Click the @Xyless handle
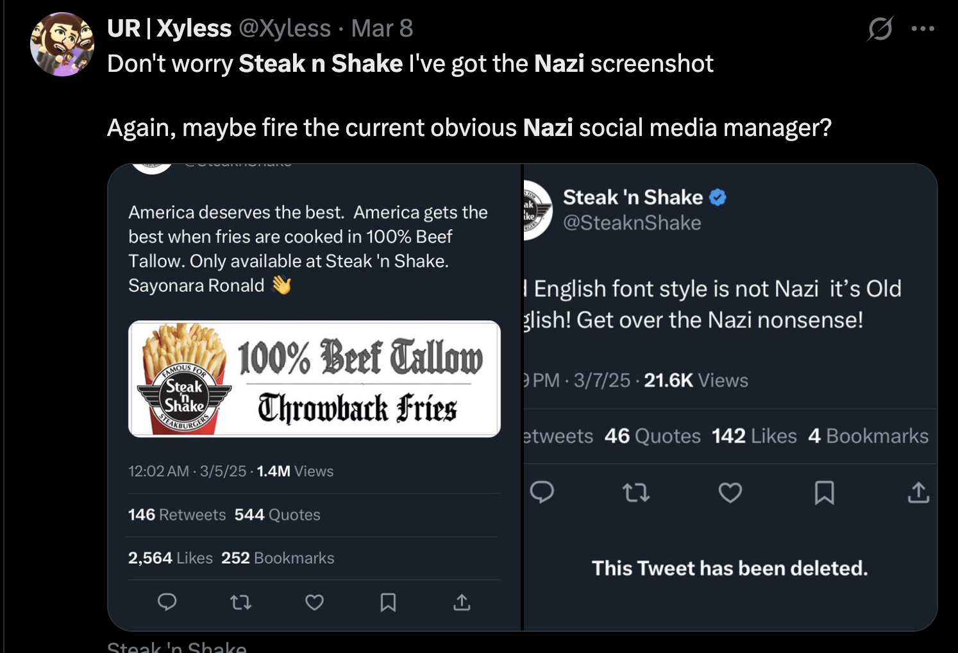The width and height of the screenshot is (958, 653). (285, 29)
